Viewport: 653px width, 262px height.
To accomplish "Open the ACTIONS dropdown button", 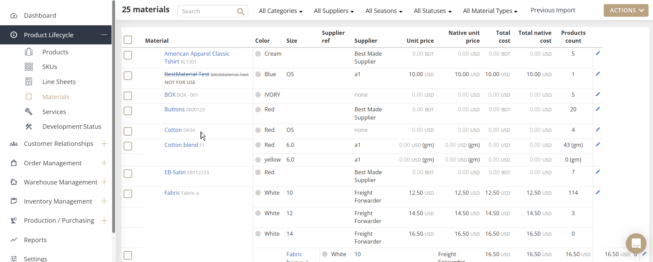I will pos(626,11).
